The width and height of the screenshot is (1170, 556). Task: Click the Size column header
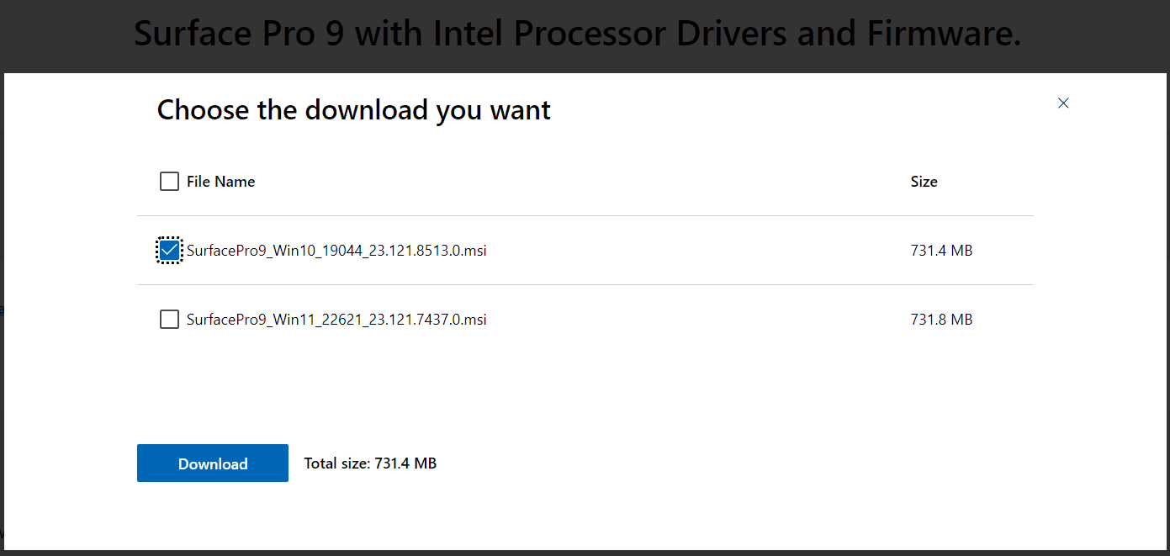[x=924, y=182]
